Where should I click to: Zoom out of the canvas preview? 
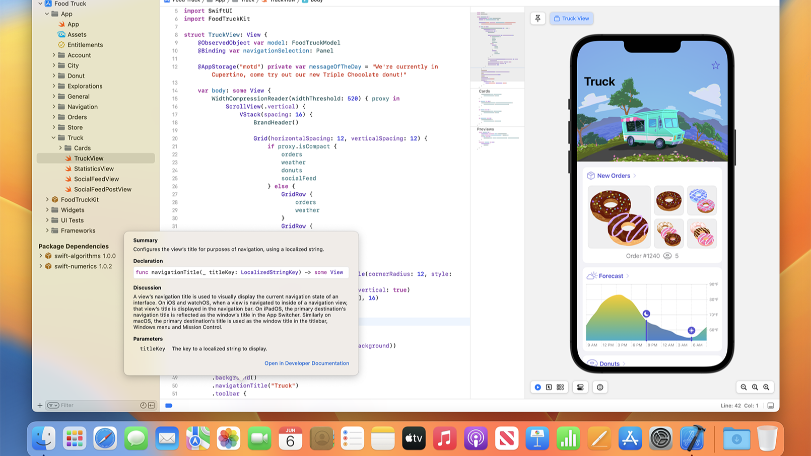745,387
